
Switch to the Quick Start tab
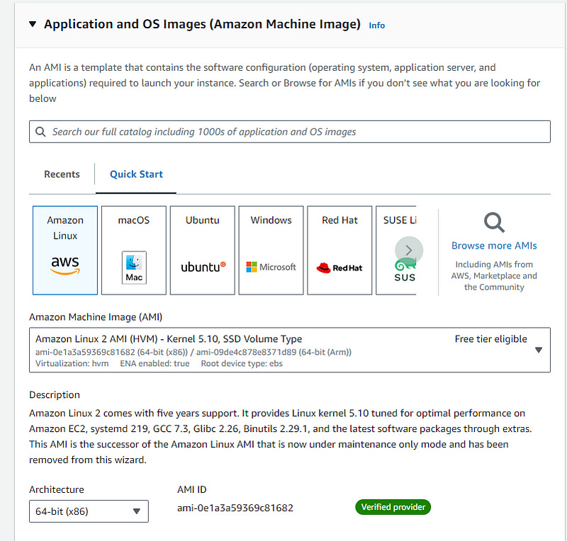coord(136,174)
